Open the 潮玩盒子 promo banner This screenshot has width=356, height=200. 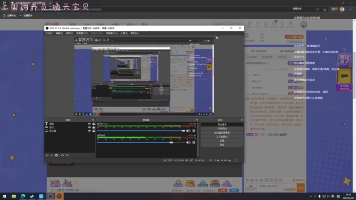click(344, 72)
